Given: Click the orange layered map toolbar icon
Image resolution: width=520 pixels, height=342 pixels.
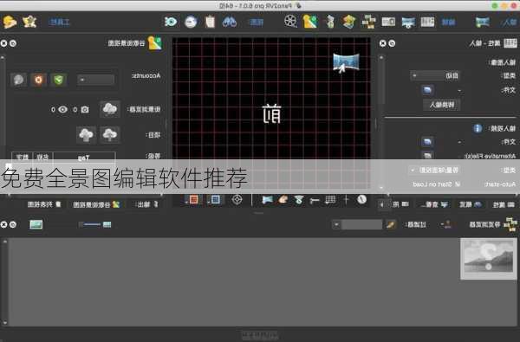Looking at the screenshot, I should coord(349,22).
